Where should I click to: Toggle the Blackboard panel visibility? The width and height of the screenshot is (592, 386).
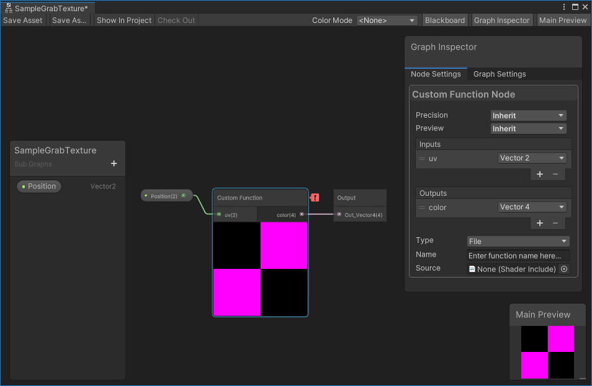click(x=445, y=20)
